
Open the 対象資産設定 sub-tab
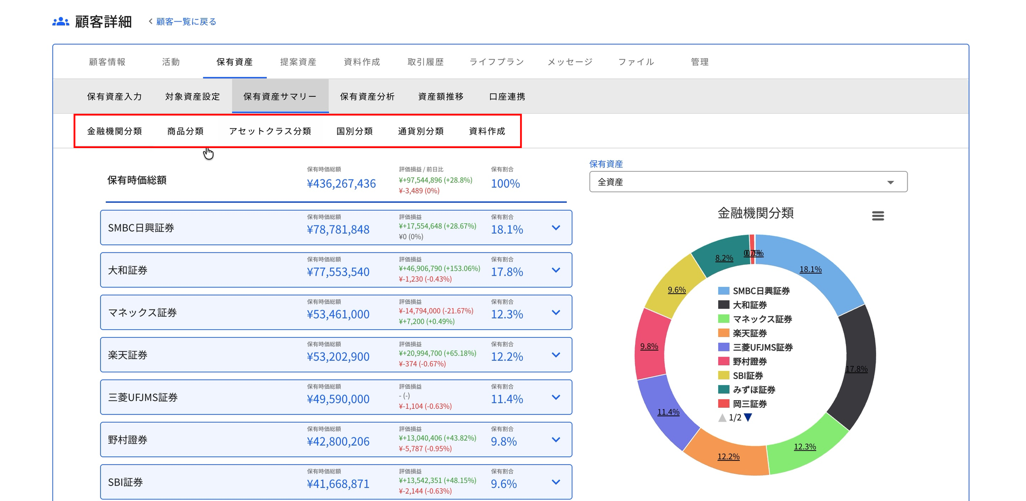pyautogui.click(x=192, y=96)
